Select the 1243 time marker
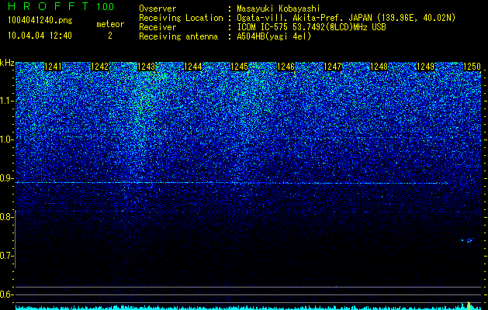 coord(147,67)
